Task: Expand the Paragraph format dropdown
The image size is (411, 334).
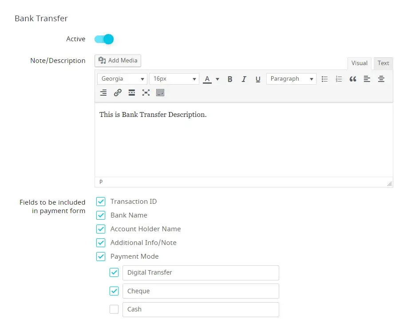Action: coord(291,79)
